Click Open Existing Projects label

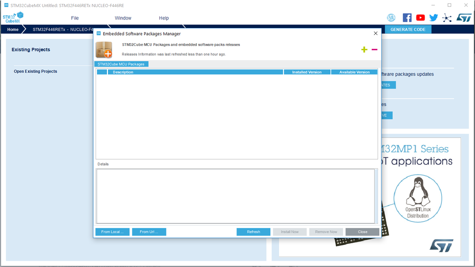tap(36, 71)
